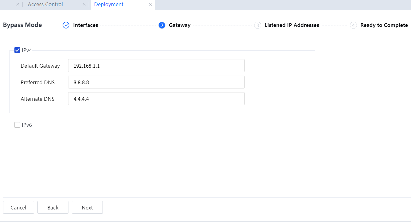
Task: Uncheck the IPv4 checkbox
Action: [17, 50]
